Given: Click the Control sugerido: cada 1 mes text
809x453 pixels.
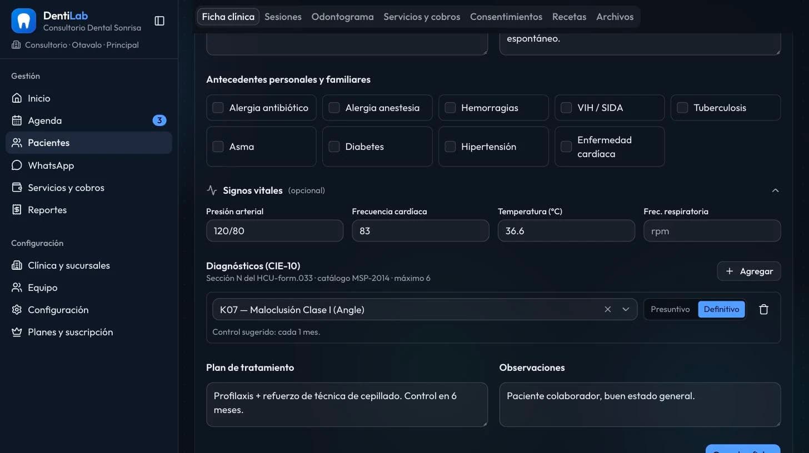Looking at the screenshot, I should (x=266, y=332).
